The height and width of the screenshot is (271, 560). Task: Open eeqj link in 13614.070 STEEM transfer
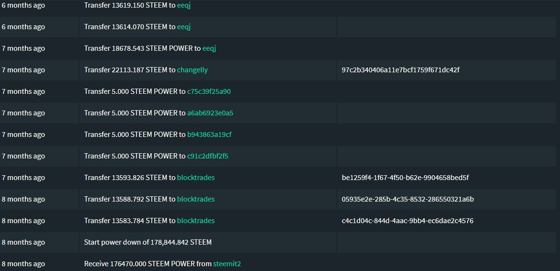[x=183, y=27]
